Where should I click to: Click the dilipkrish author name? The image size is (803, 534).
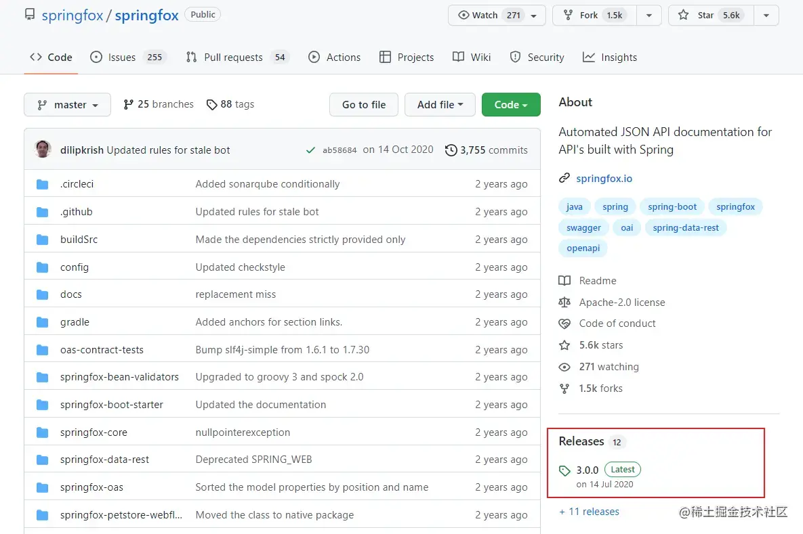[82, 150]
